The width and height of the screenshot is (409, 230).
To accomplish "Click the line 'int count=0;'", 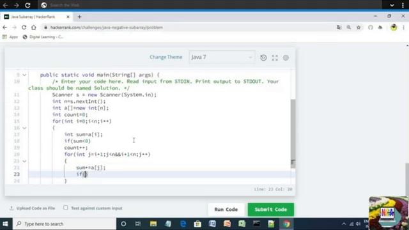I will 70,114.
